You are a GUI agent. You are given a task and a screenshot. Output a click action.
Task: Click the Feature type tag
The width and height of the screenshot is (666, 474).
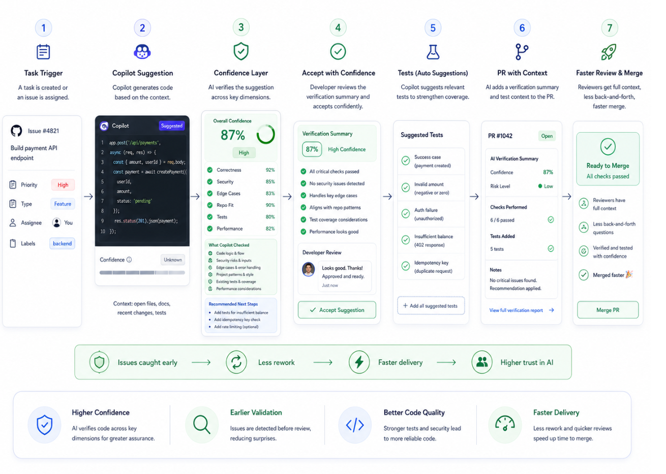tap(63, 204)
